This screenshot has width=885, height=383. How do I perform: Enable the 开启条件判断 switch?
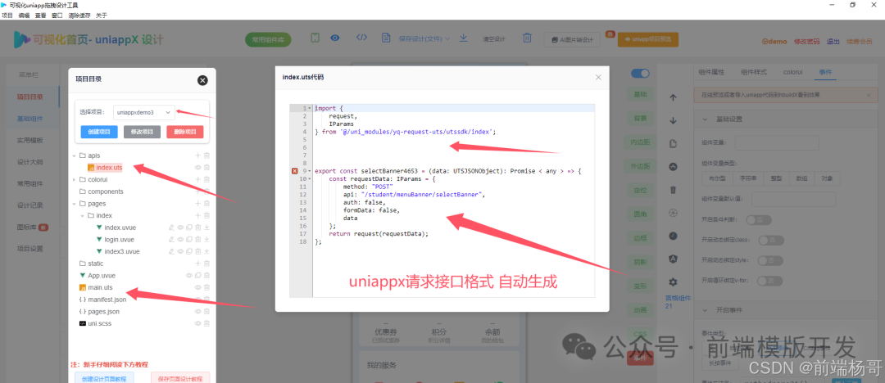pyautogui.click(x=758, y=219)
